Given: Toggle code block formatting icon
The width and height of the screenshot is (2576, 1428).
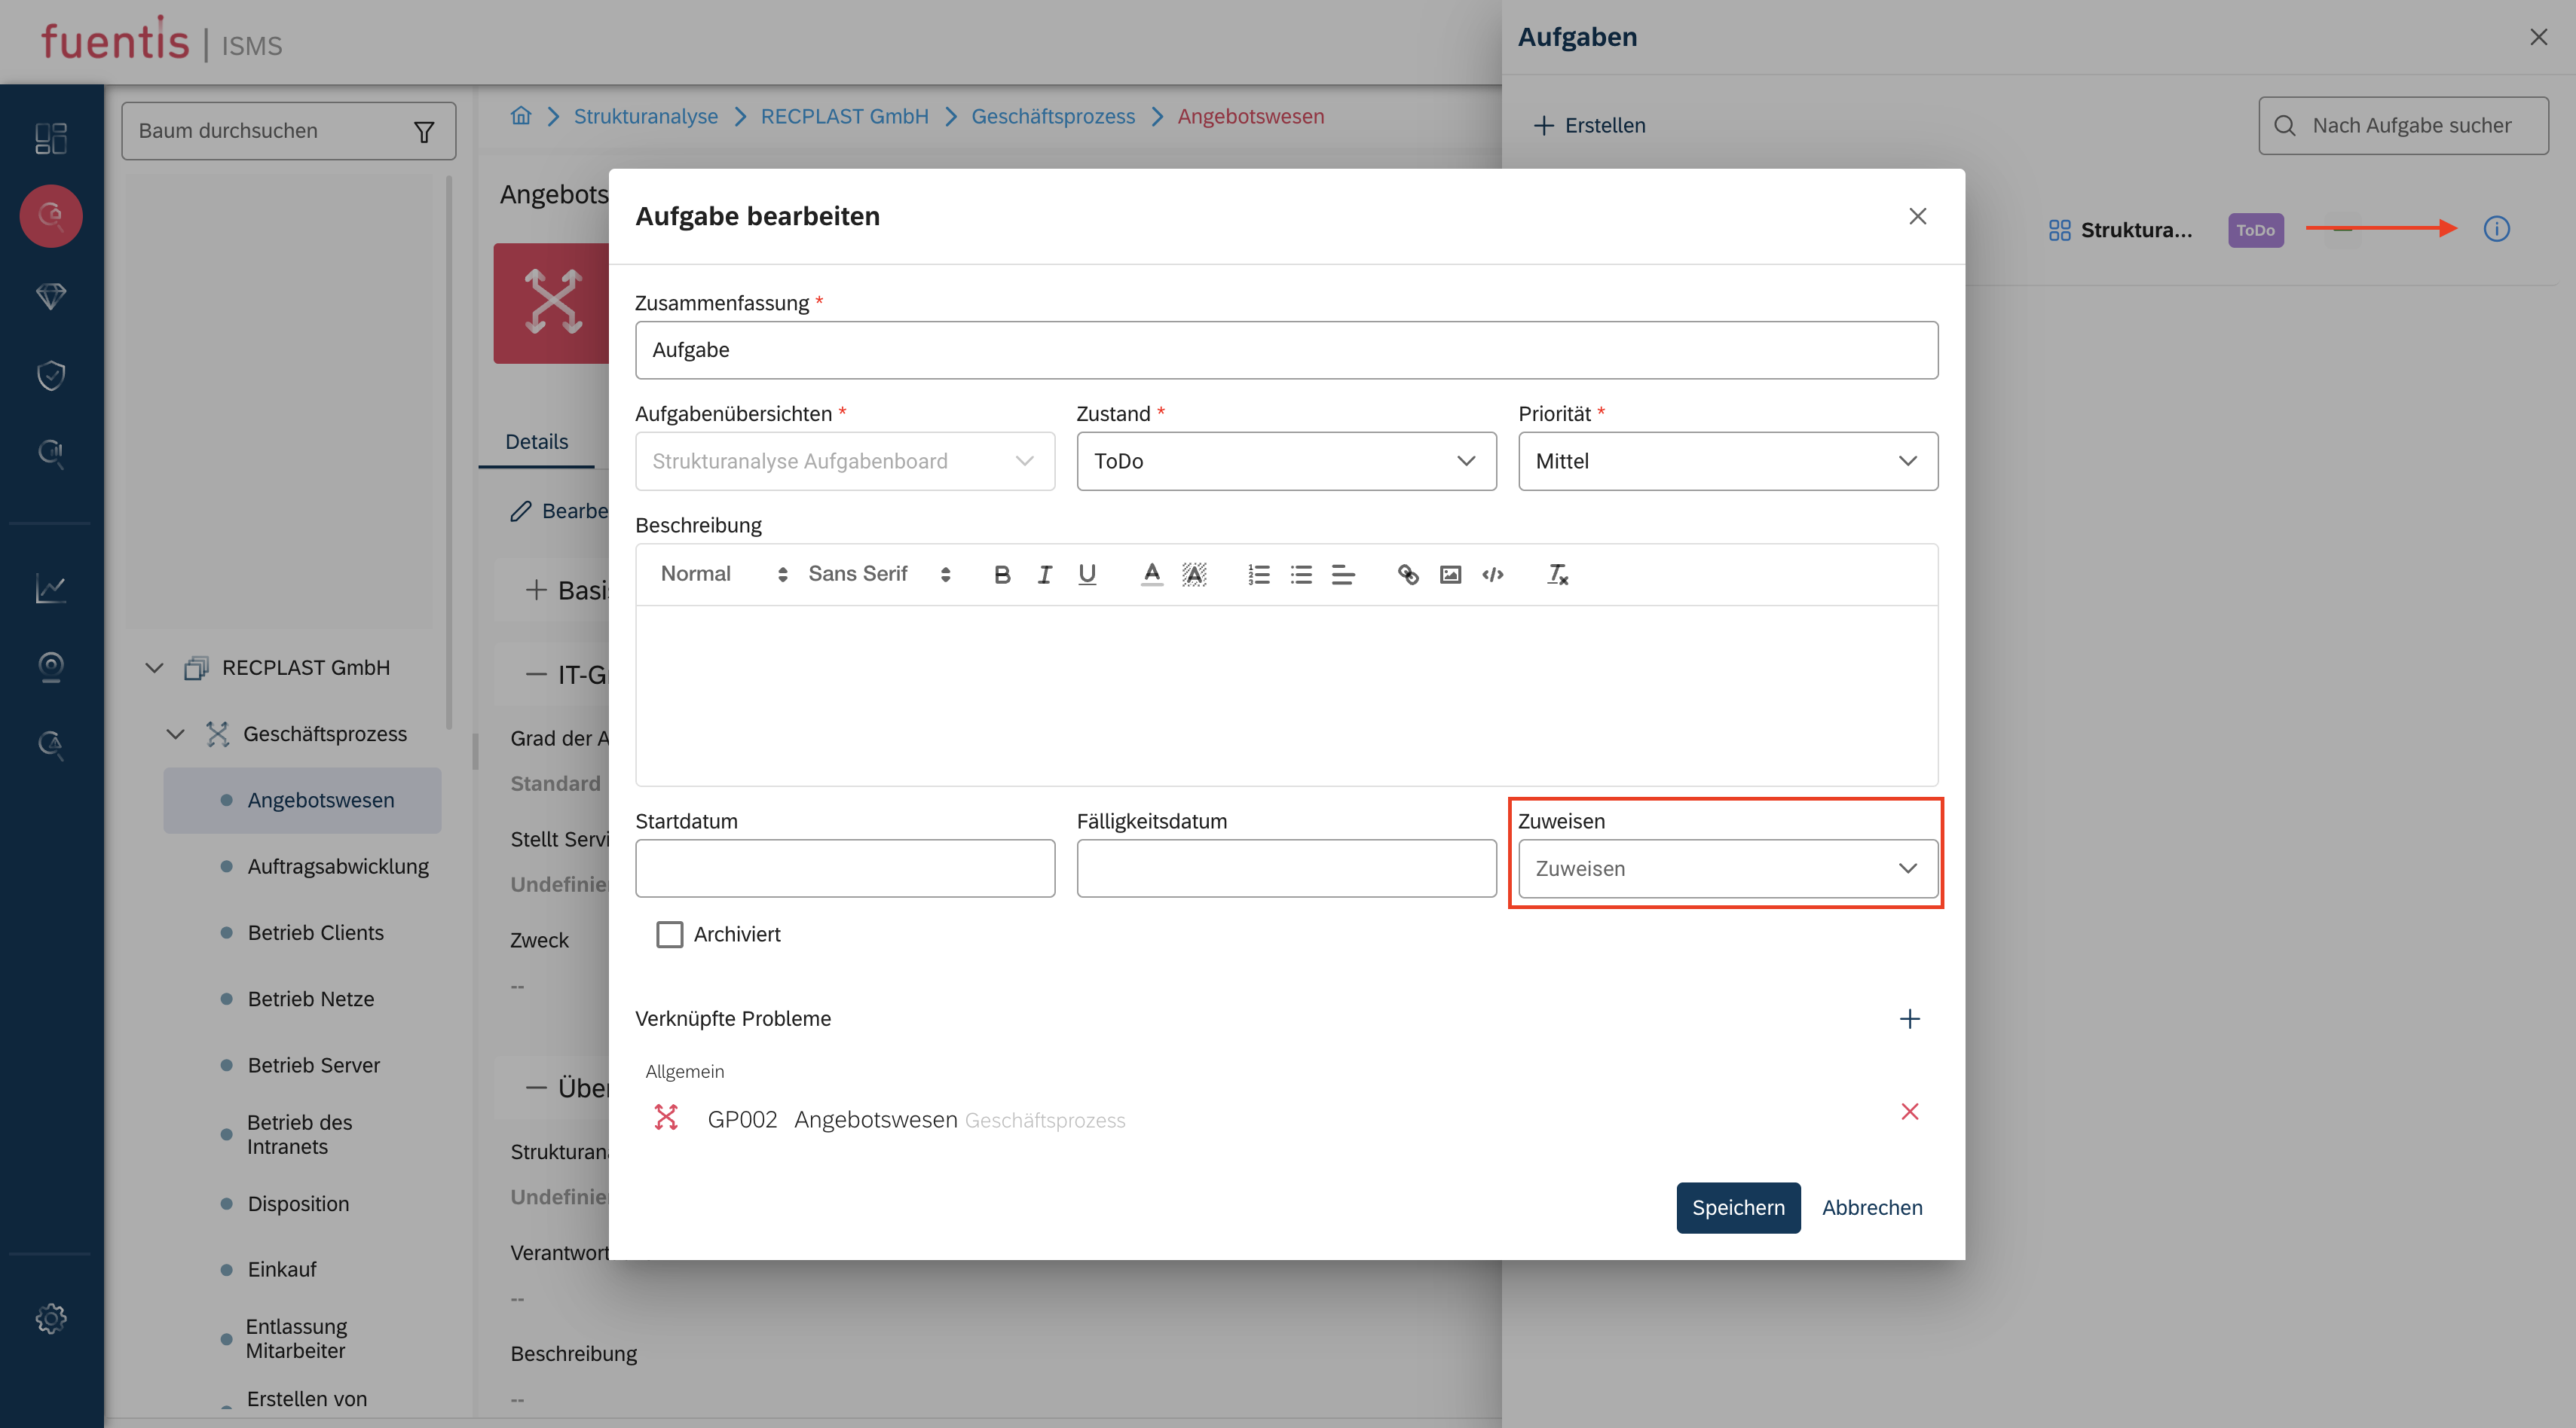Looking at the screenshot, I should (1492, 575).
